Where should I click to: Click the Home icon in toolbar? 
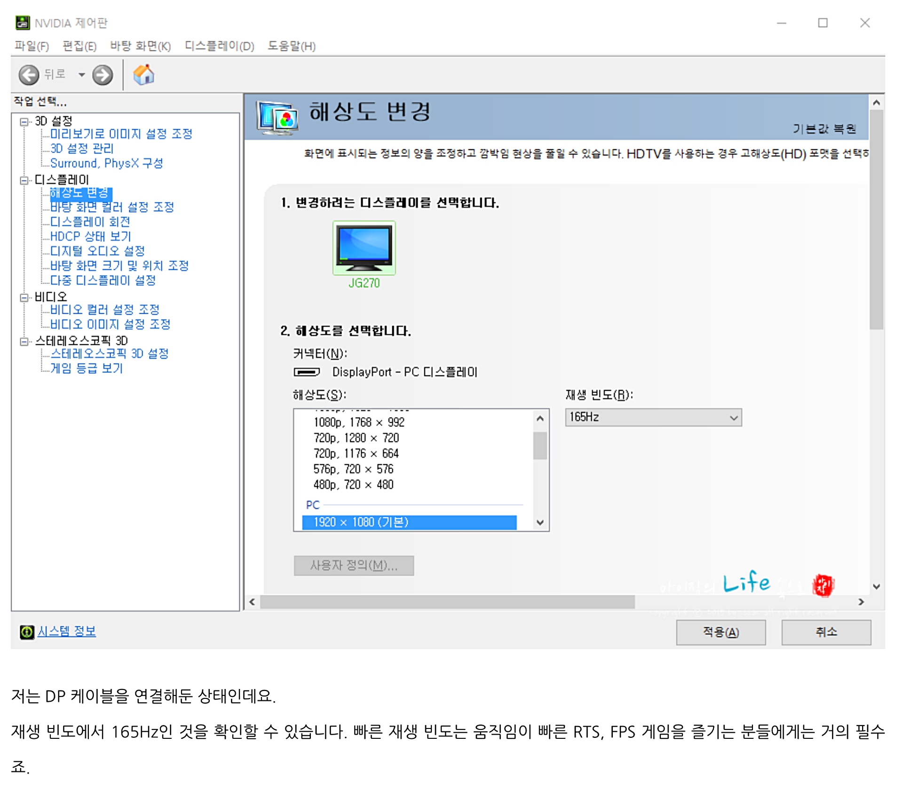143,75
